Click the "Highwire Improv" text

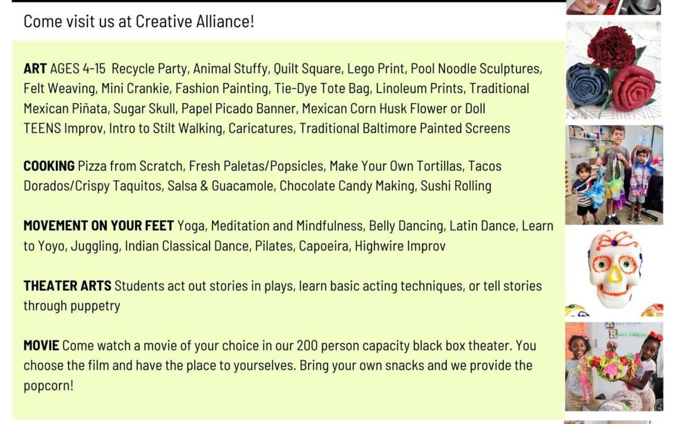400,246
